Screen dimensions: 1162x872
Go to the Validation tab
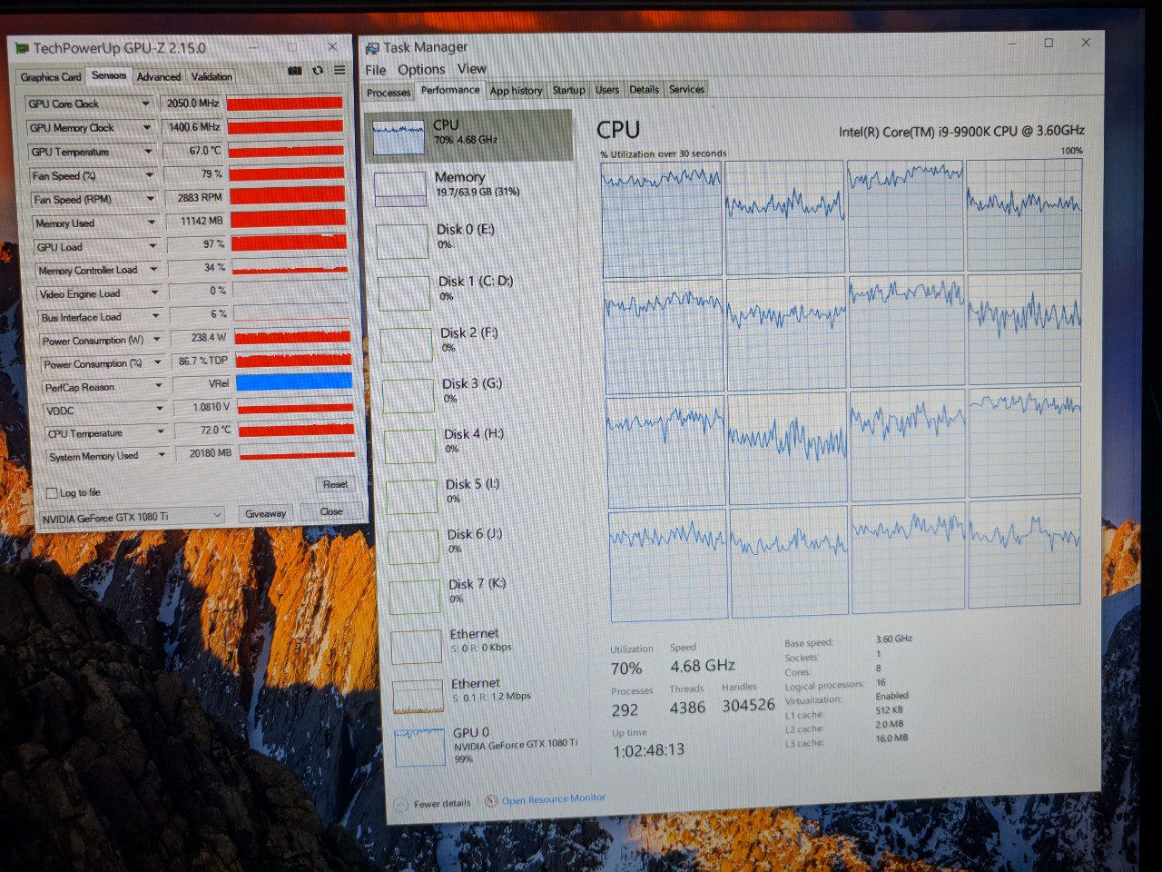pyautogui.click(x=212, y=77)
